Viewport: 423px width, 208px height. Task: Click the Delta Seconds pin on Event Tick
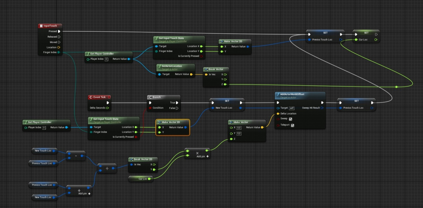[107, 108]
